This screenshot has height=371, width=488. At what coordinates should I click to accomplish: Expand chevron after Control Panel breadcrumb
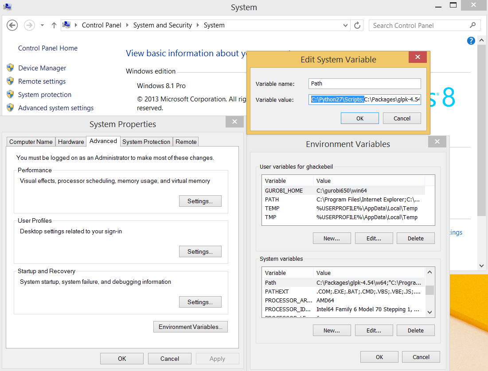tap(127, 25)
